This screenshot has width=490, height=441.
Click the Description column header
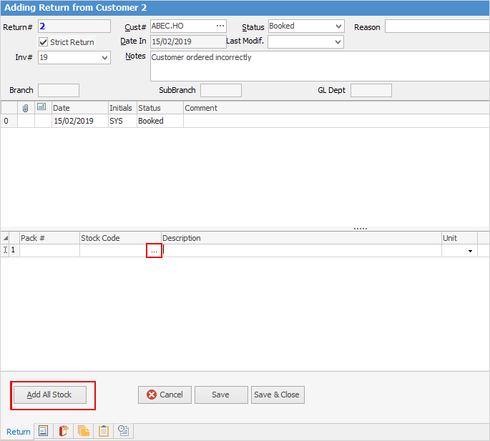(301, 238)
